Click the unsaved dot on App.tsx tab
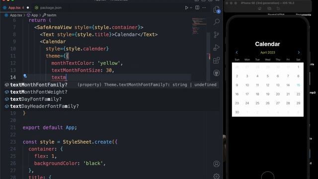 point(28,8)
